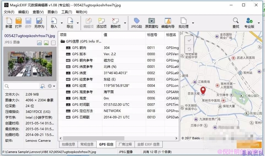Viewport: 265px width, 156px height.
Task: Open the 文件(F) menu
Action: (x=9, y=12)
